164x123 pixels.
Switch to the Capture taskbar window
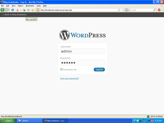[29, 121]
